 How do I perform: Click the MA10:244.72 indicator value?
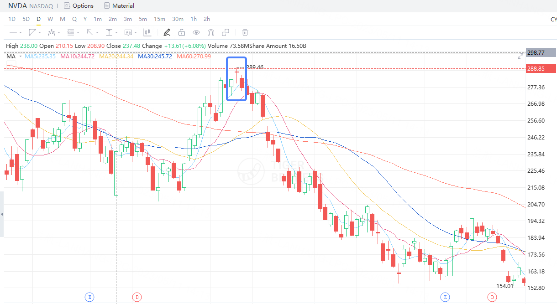[78, 56]
